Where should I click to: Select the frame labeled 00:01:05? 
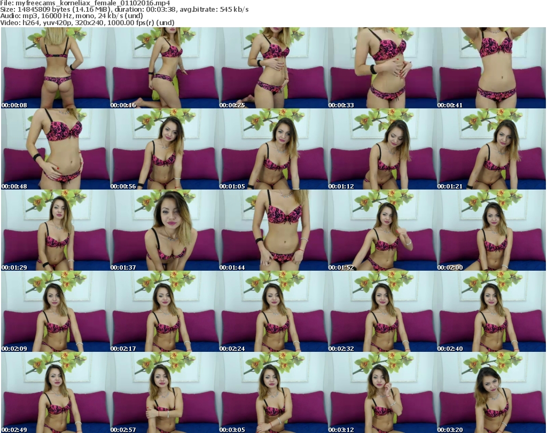tap(273, 149)
